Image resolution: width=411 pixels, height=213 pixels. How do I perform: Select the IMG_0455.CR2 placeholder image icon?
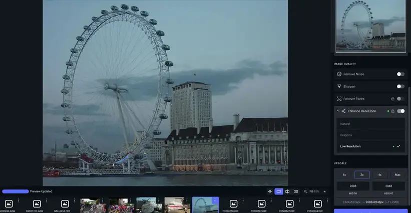coord(65,204)
